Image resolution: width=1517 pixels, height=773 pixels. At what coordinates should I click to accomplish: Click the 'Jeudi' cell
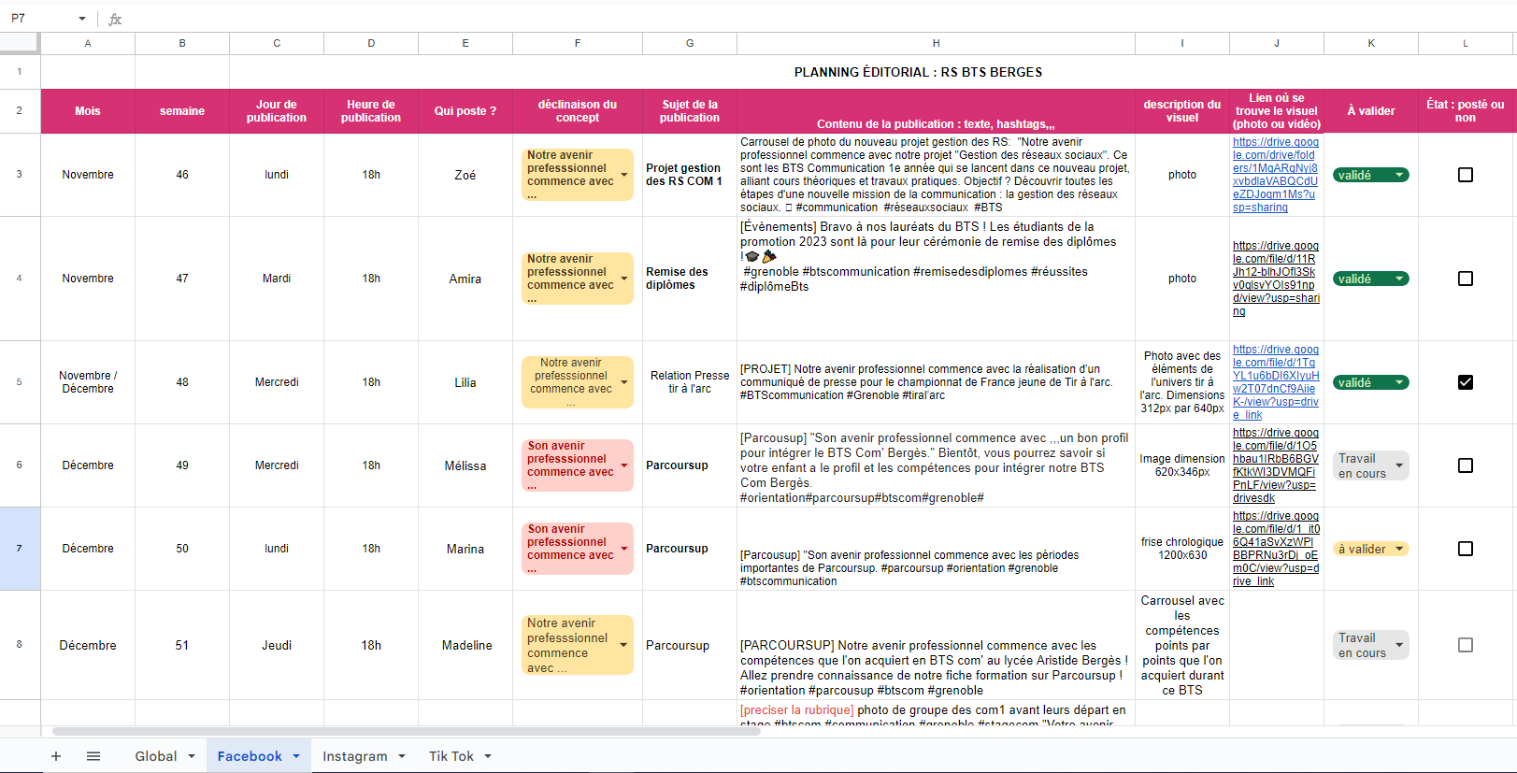point(277,645)
